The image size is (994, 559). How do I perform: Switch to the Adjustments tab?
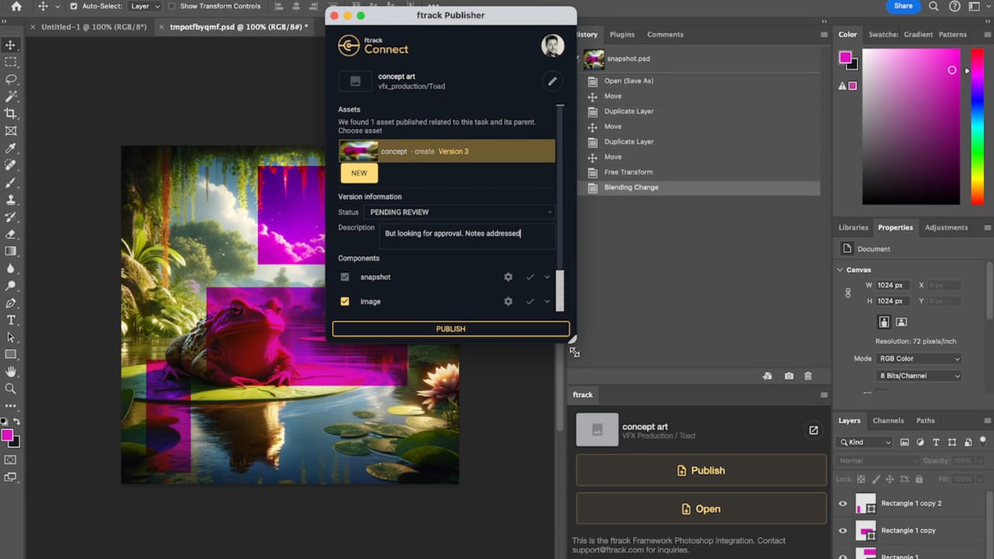tap(946, 227)
